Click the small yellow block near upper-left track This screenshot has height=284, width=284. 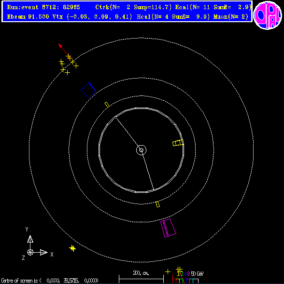[107, 105]
